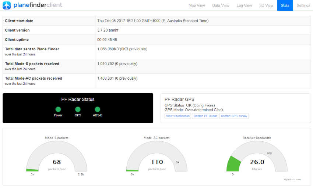The image size is (313, 188).
Task: Click the Plane Finder airplane logo icon
Action: pyautogui.click(x=7, y=5)
